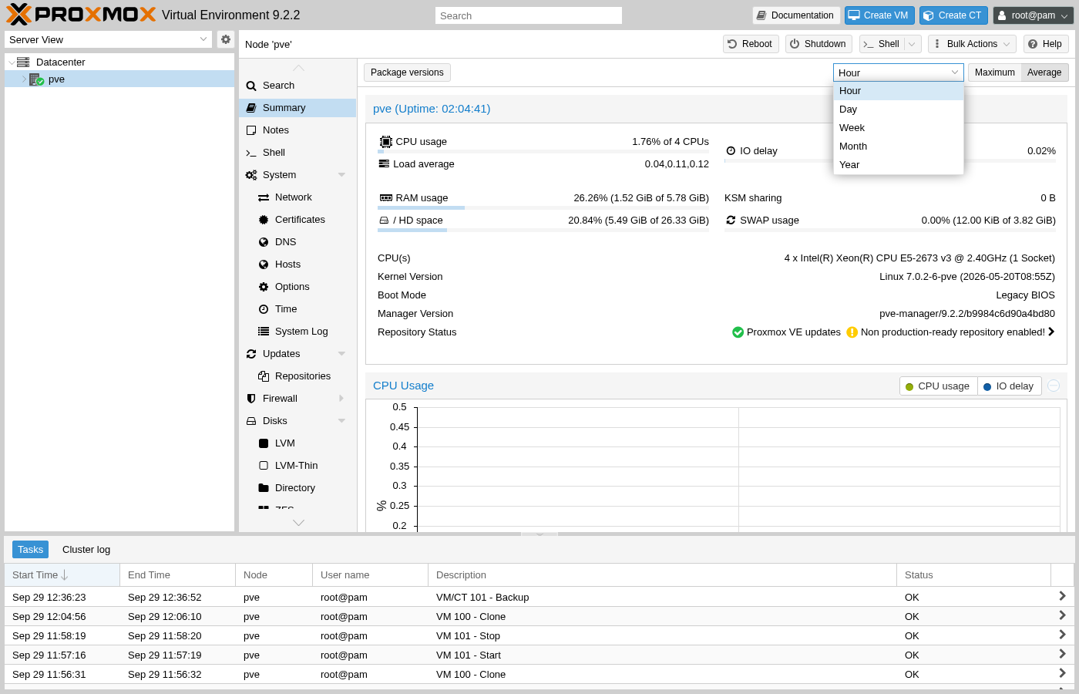Image resolution: width=1079 pixels, height=694 pixels.
Task: Collapse the System menu section
Action: click(x=341, y=175)
